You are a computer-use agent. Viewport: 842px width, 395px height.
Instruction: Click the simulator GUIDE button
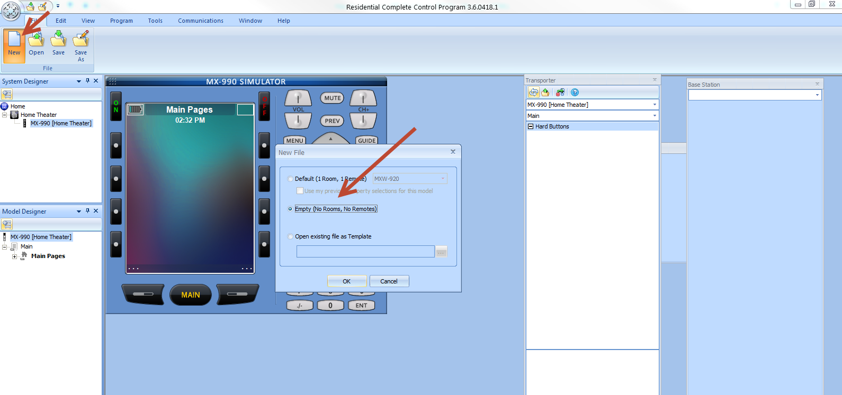(367, 140)
